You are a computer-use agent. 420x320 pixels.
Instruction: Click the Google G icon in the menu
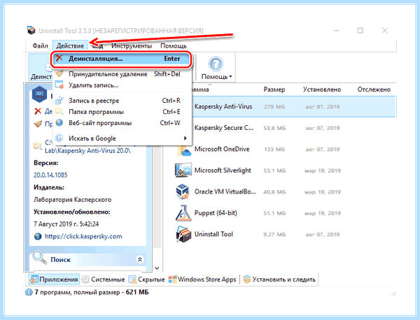pos(59,138)
